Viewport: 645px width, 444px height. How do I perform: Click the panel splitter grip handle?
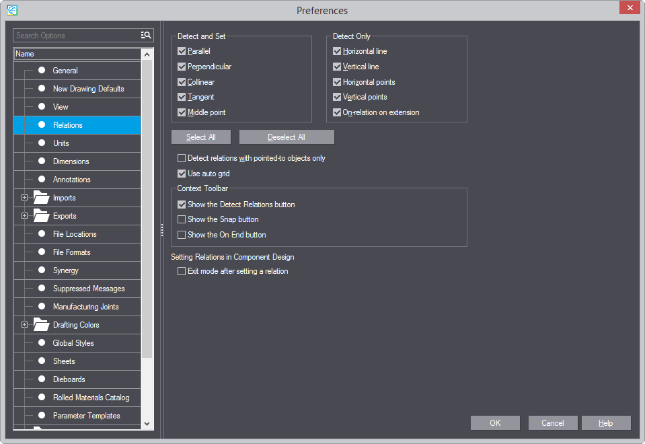coord(162,230)
